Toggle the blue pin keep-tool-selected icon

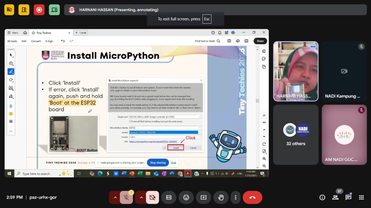[11, 106]
